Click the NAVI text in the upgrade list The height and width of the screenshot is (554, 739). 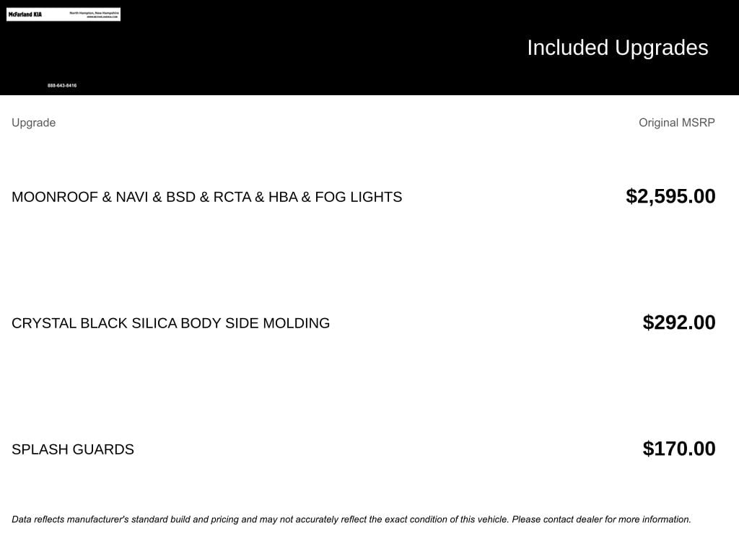(x=131, y=197)
